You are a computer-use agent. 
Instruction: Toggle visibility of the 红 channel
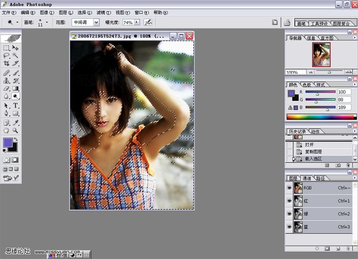[x=289, y=201]
